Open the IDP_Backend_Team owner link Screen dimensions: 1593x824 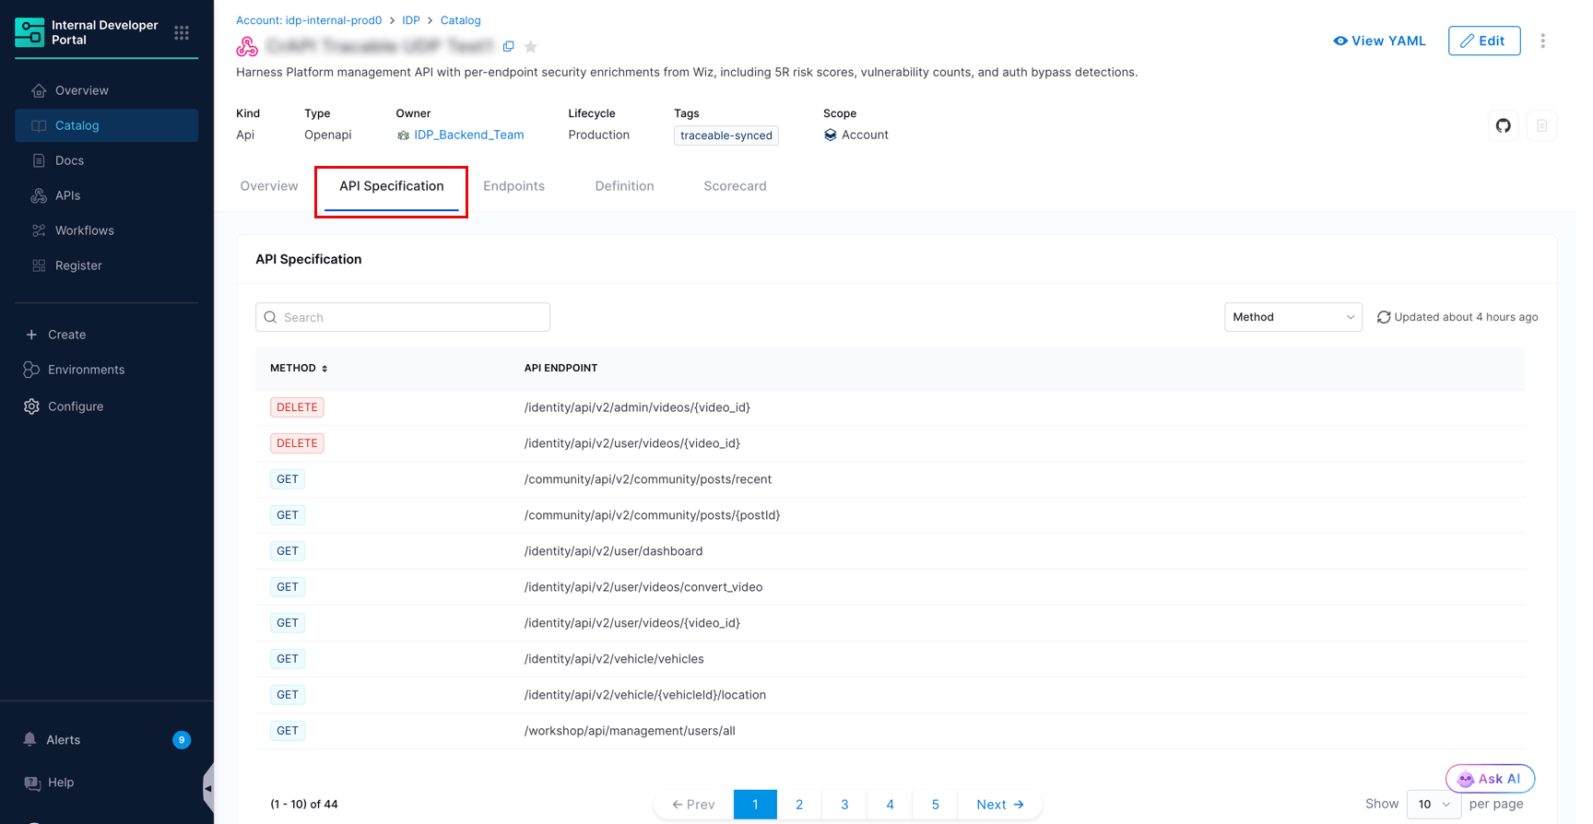click(x=468, y=135)
